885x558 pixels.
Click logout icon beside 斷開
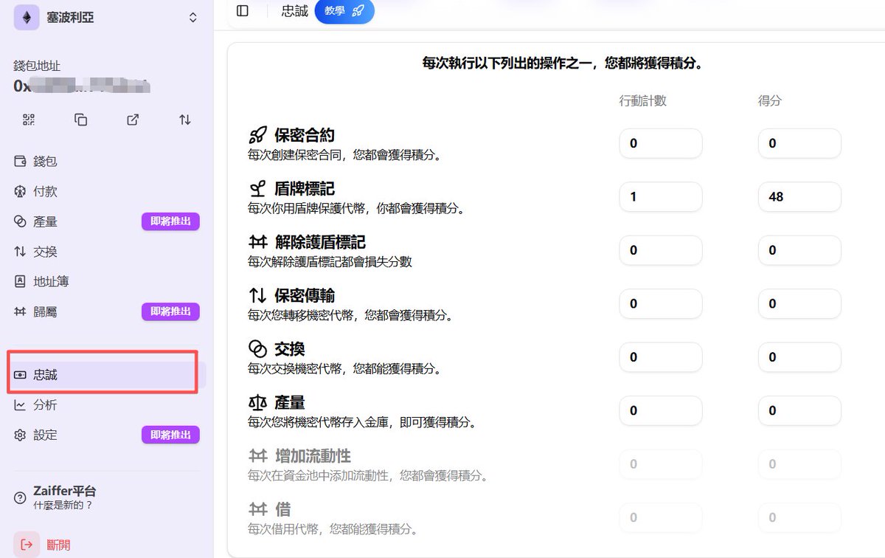(x=27, y=545)
